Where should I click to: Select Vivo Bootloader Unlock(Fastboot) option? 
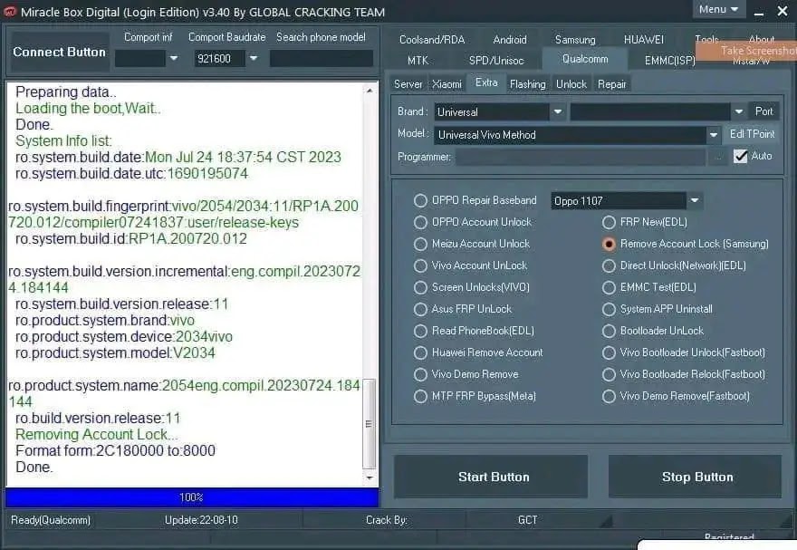tap(609, 352)
